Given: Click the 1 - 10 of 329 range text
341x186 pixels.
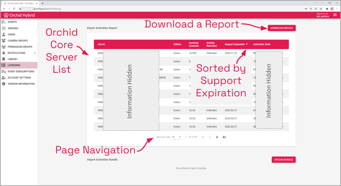Looking at the screenshot, I should 191,137.
